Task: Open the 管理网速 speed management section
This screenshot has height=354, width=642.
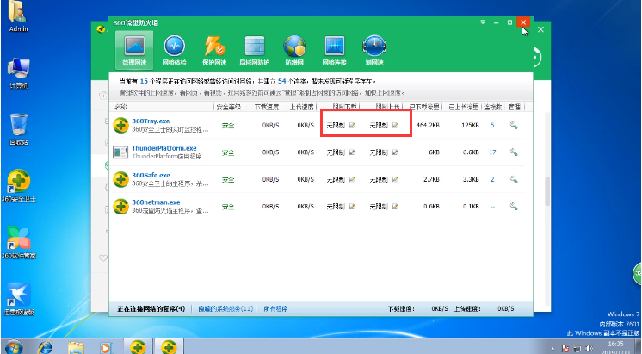Action: tap(134, 50)
